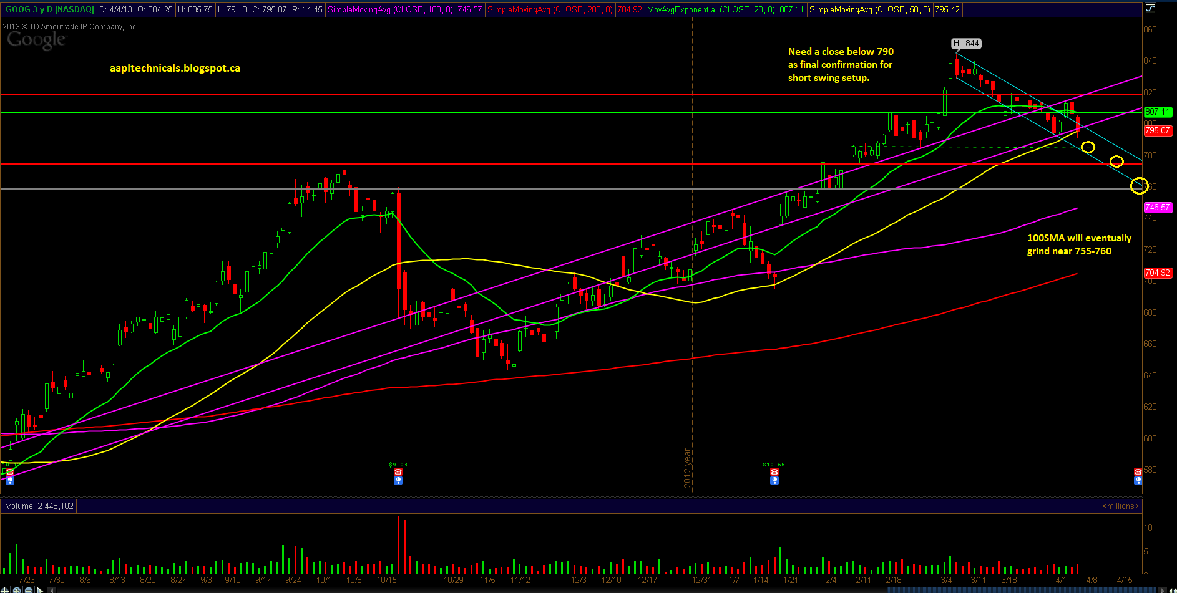The image size is (1177, 593).
Task: Click the 795.42 value in header
Action: coord(947,9)
